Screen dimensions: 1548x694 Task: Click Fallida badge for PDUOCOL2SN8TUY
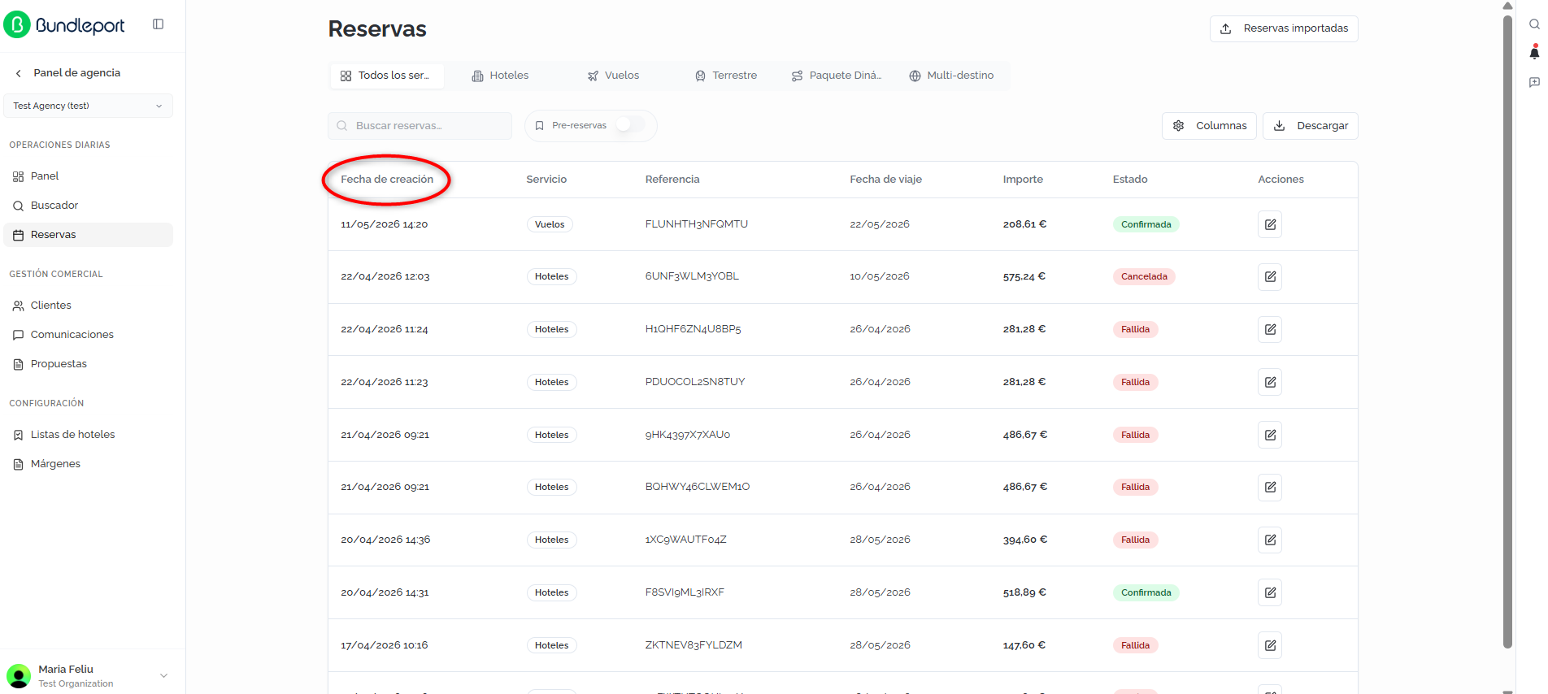pos(1135,382)
